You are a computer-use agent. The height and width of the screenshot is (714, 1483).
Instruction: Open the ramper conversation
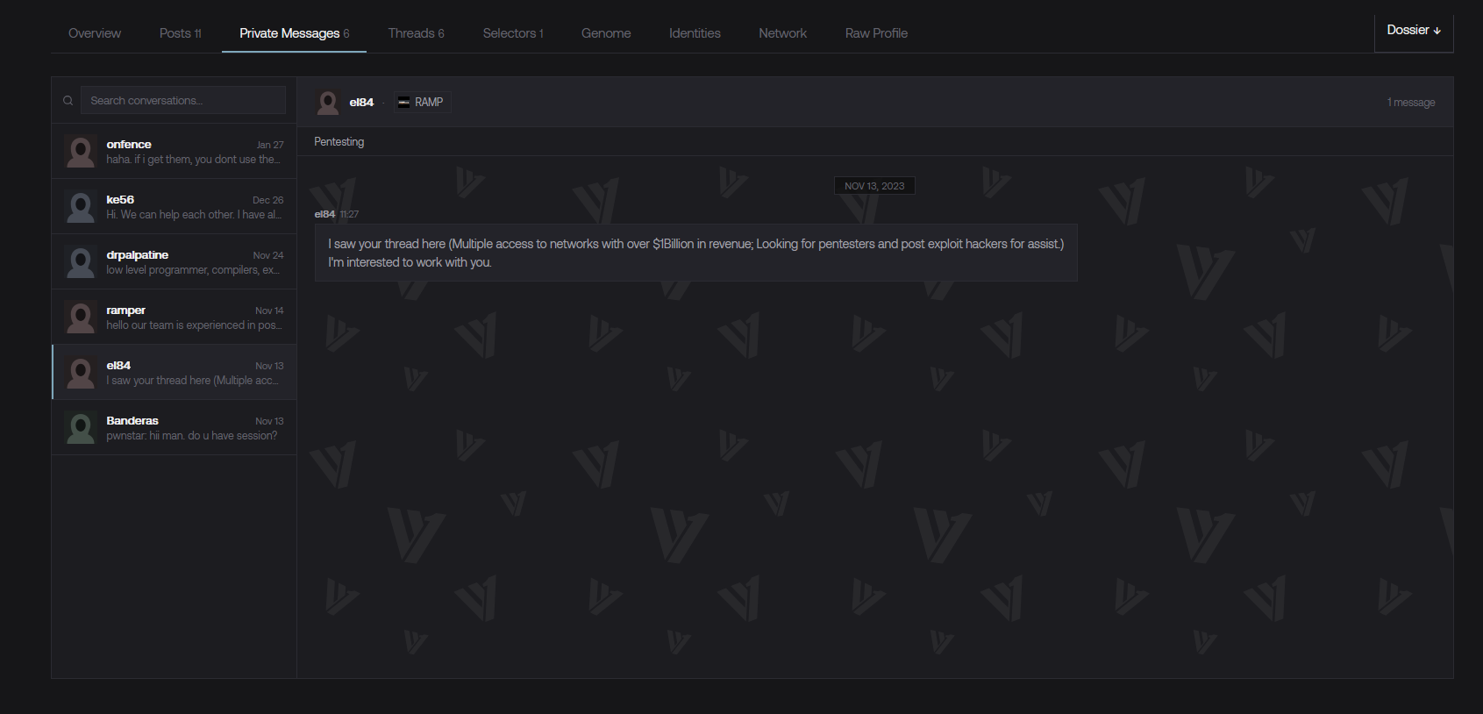tap(174, 317)
